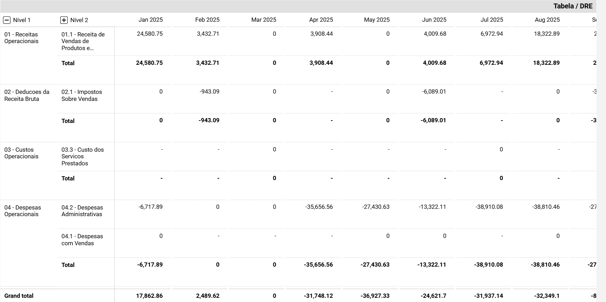Click Jan 2025 grand total value 17,862.86
This screenshot has width=606, height=302.
coord(149,296)
